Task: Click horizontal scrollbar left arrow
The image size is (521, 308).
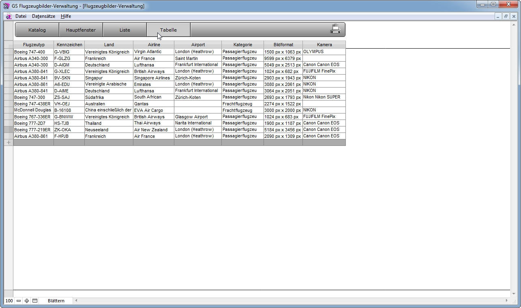Action: pos(77,301)
